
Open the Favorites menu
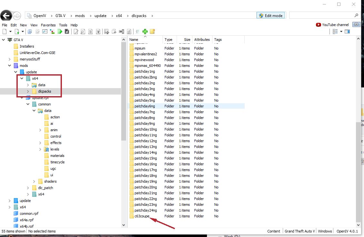click(x=48, y=25)
